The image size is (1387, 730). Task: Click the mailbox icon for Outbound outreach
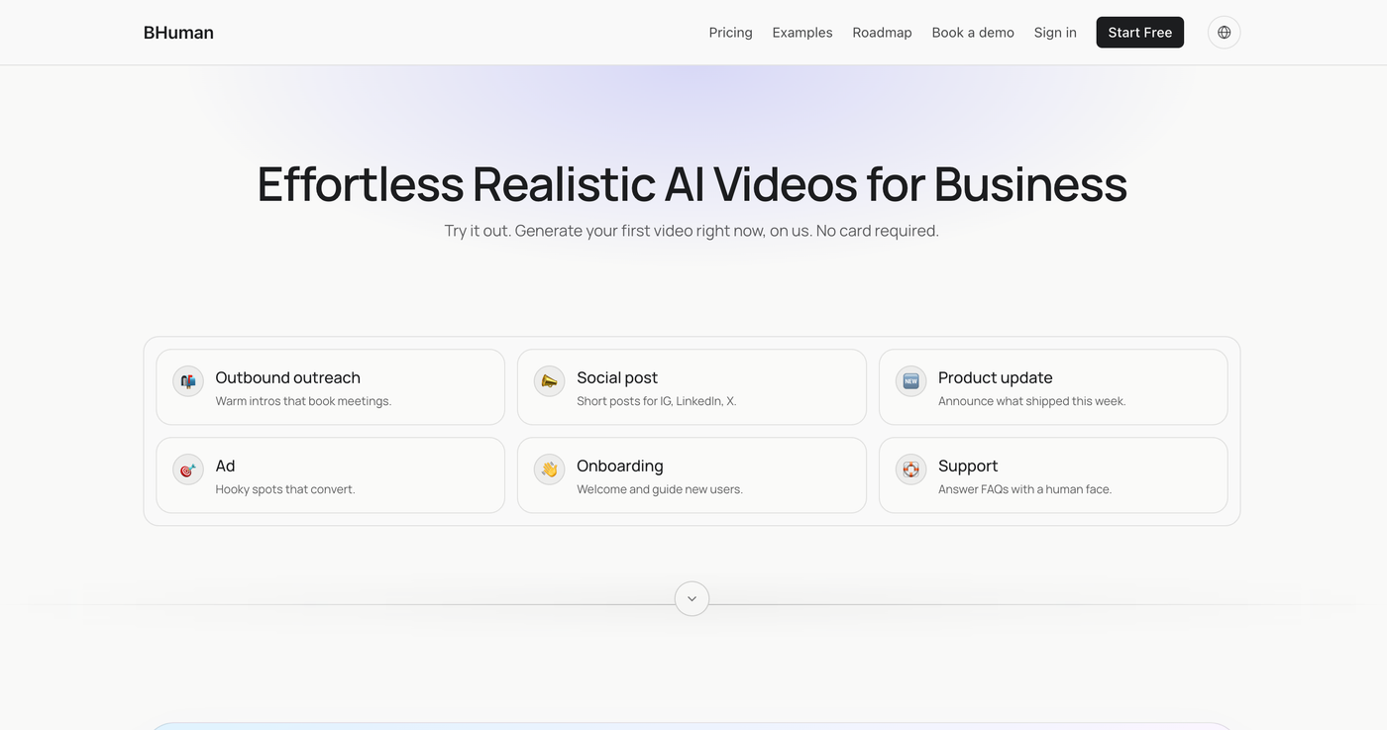tap(188, 381)
